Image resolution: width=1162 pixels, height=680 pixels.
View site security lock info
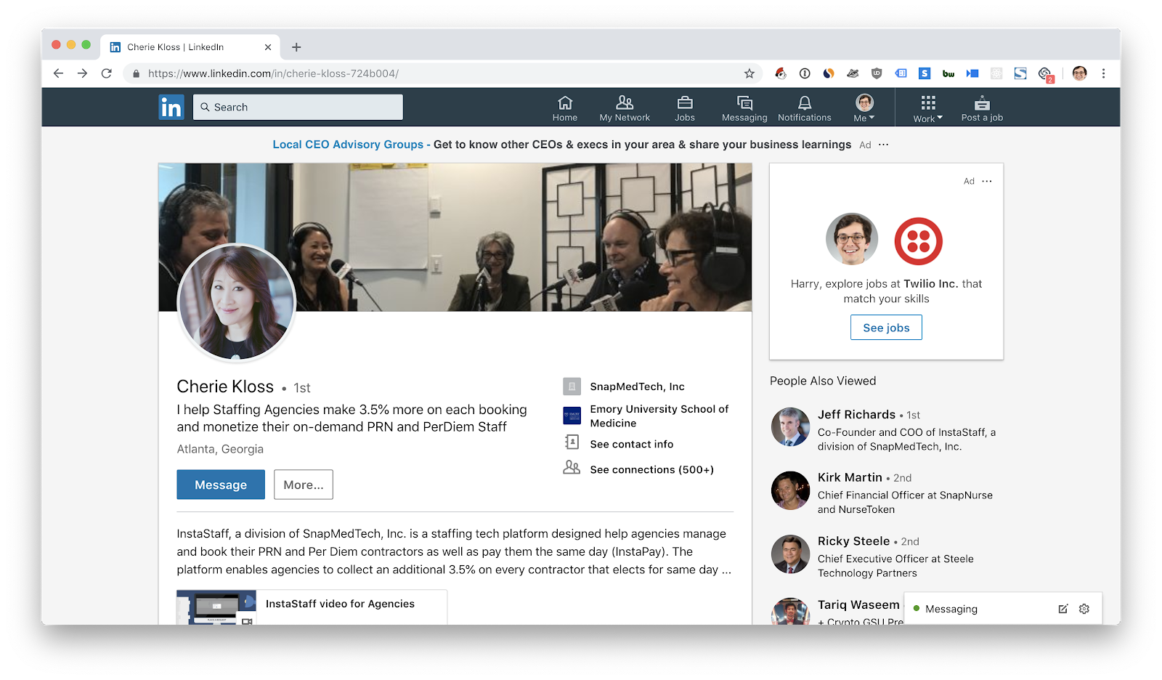tap(136, 73)
